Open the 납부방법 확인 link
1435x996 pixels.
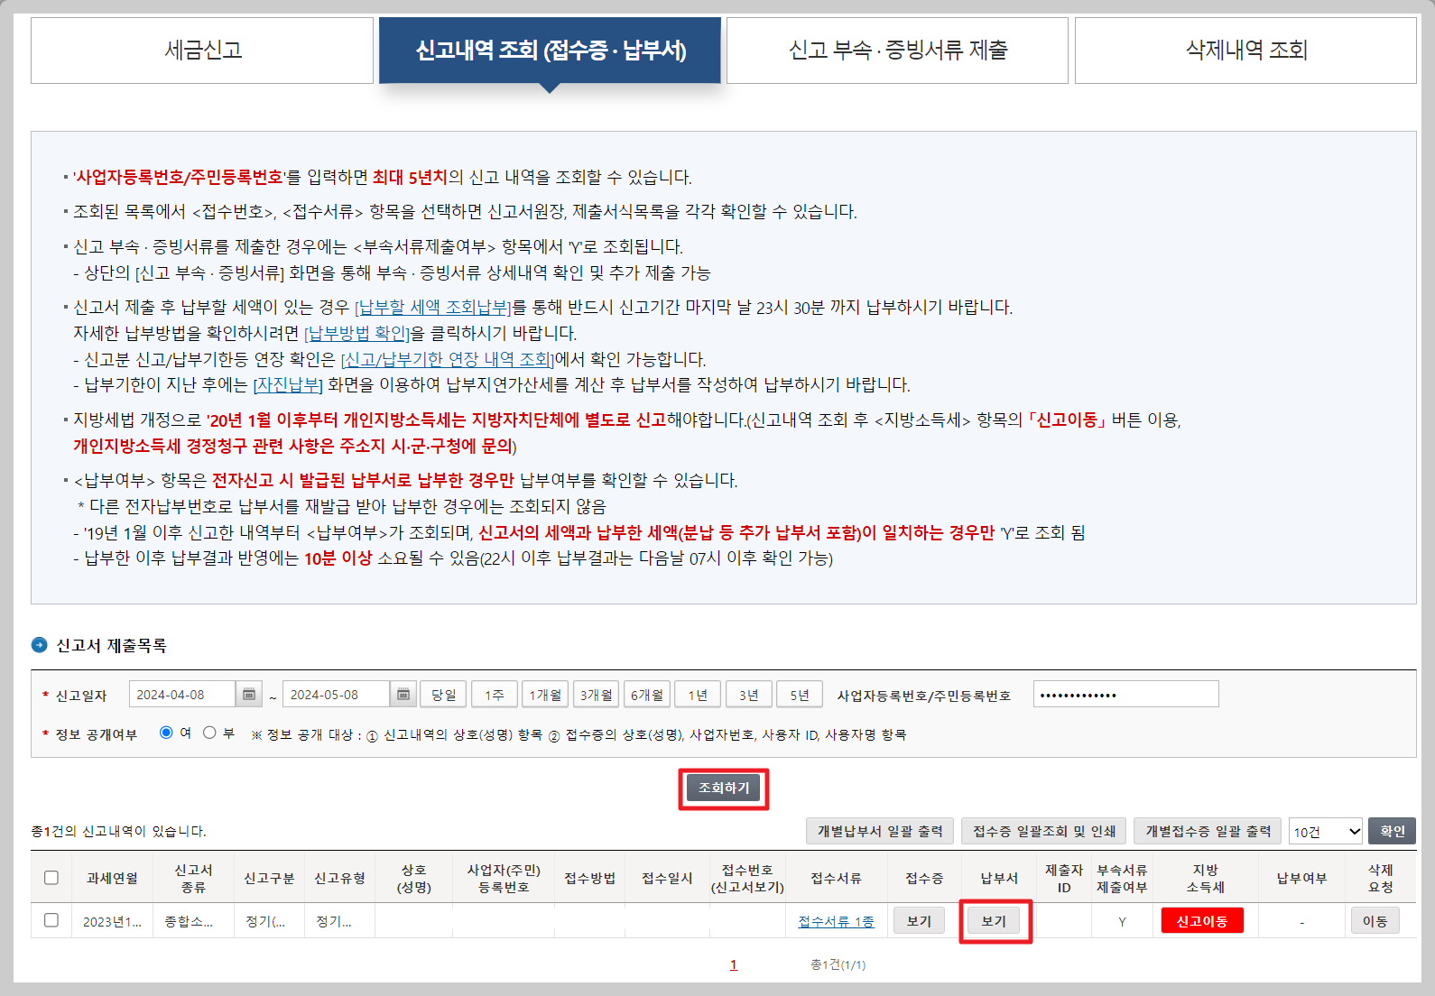(357, 334)
